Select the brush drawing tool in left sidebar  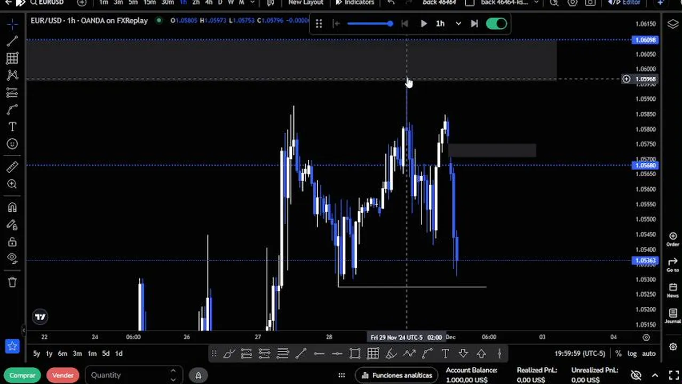pyautogui.click(x=12, y=110)
